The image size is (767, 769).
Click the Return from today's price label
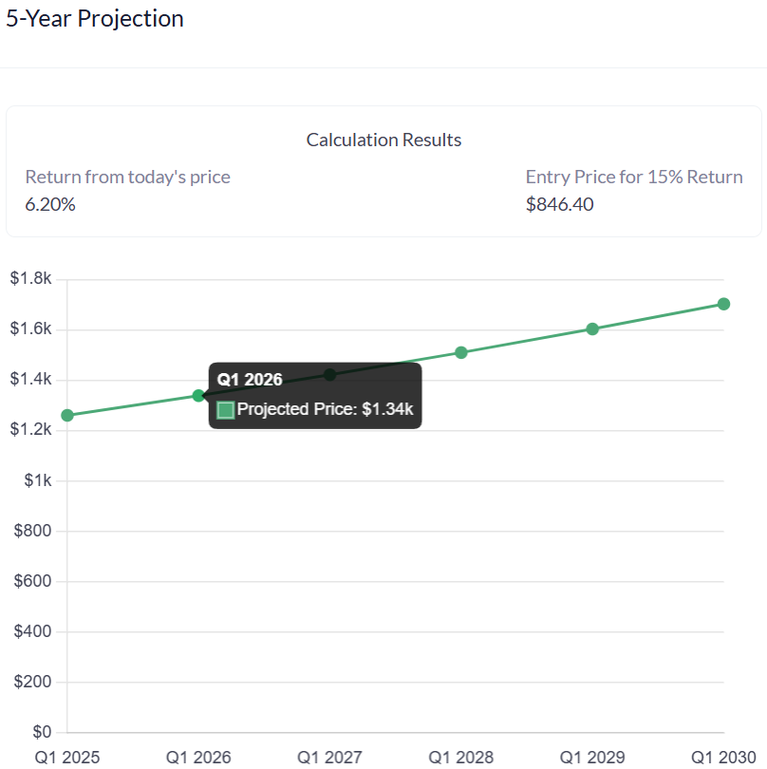(127, 177)
